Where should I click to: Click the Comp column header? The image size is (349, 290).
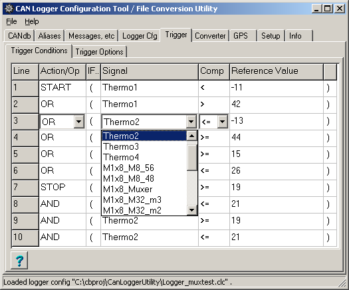213,71
